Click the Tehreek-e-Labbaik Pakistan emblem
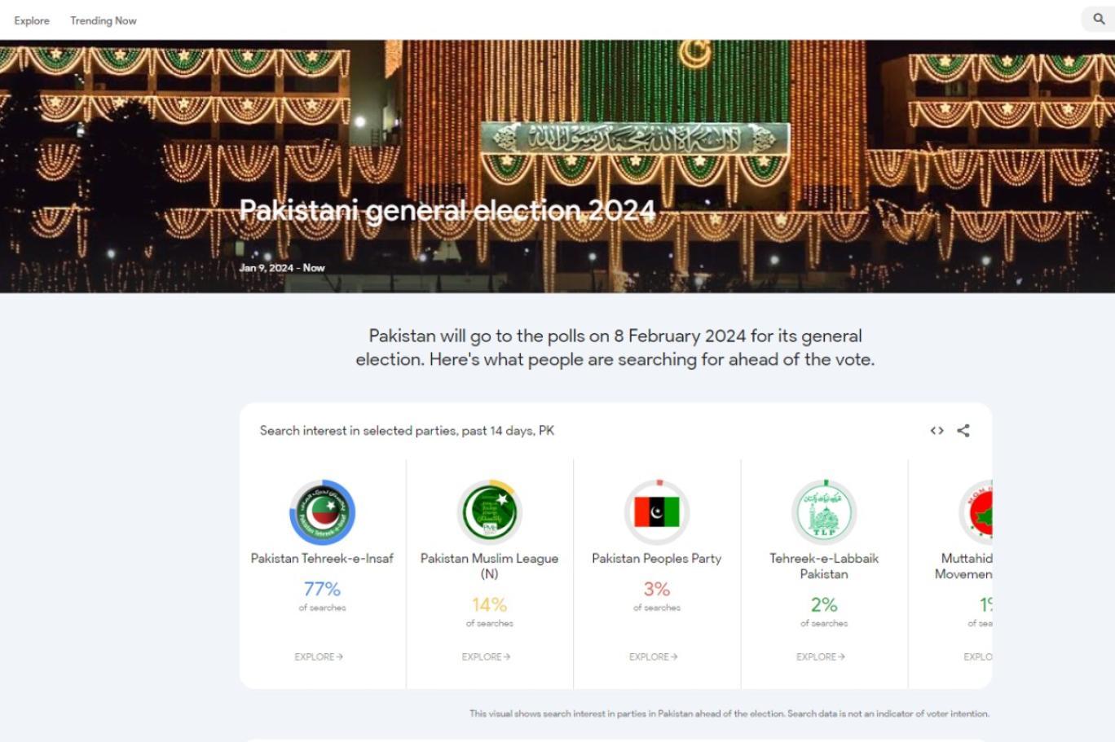This screenshot has width=1115, height=742. (x=824, y=512)
